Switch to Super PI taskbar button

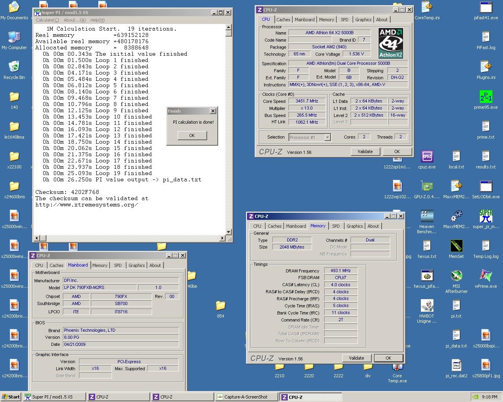click(x=55, y=397)
